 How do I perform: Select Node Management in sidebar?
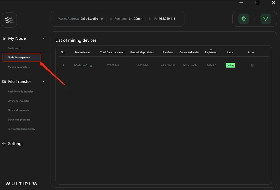[x=19, y=57]
